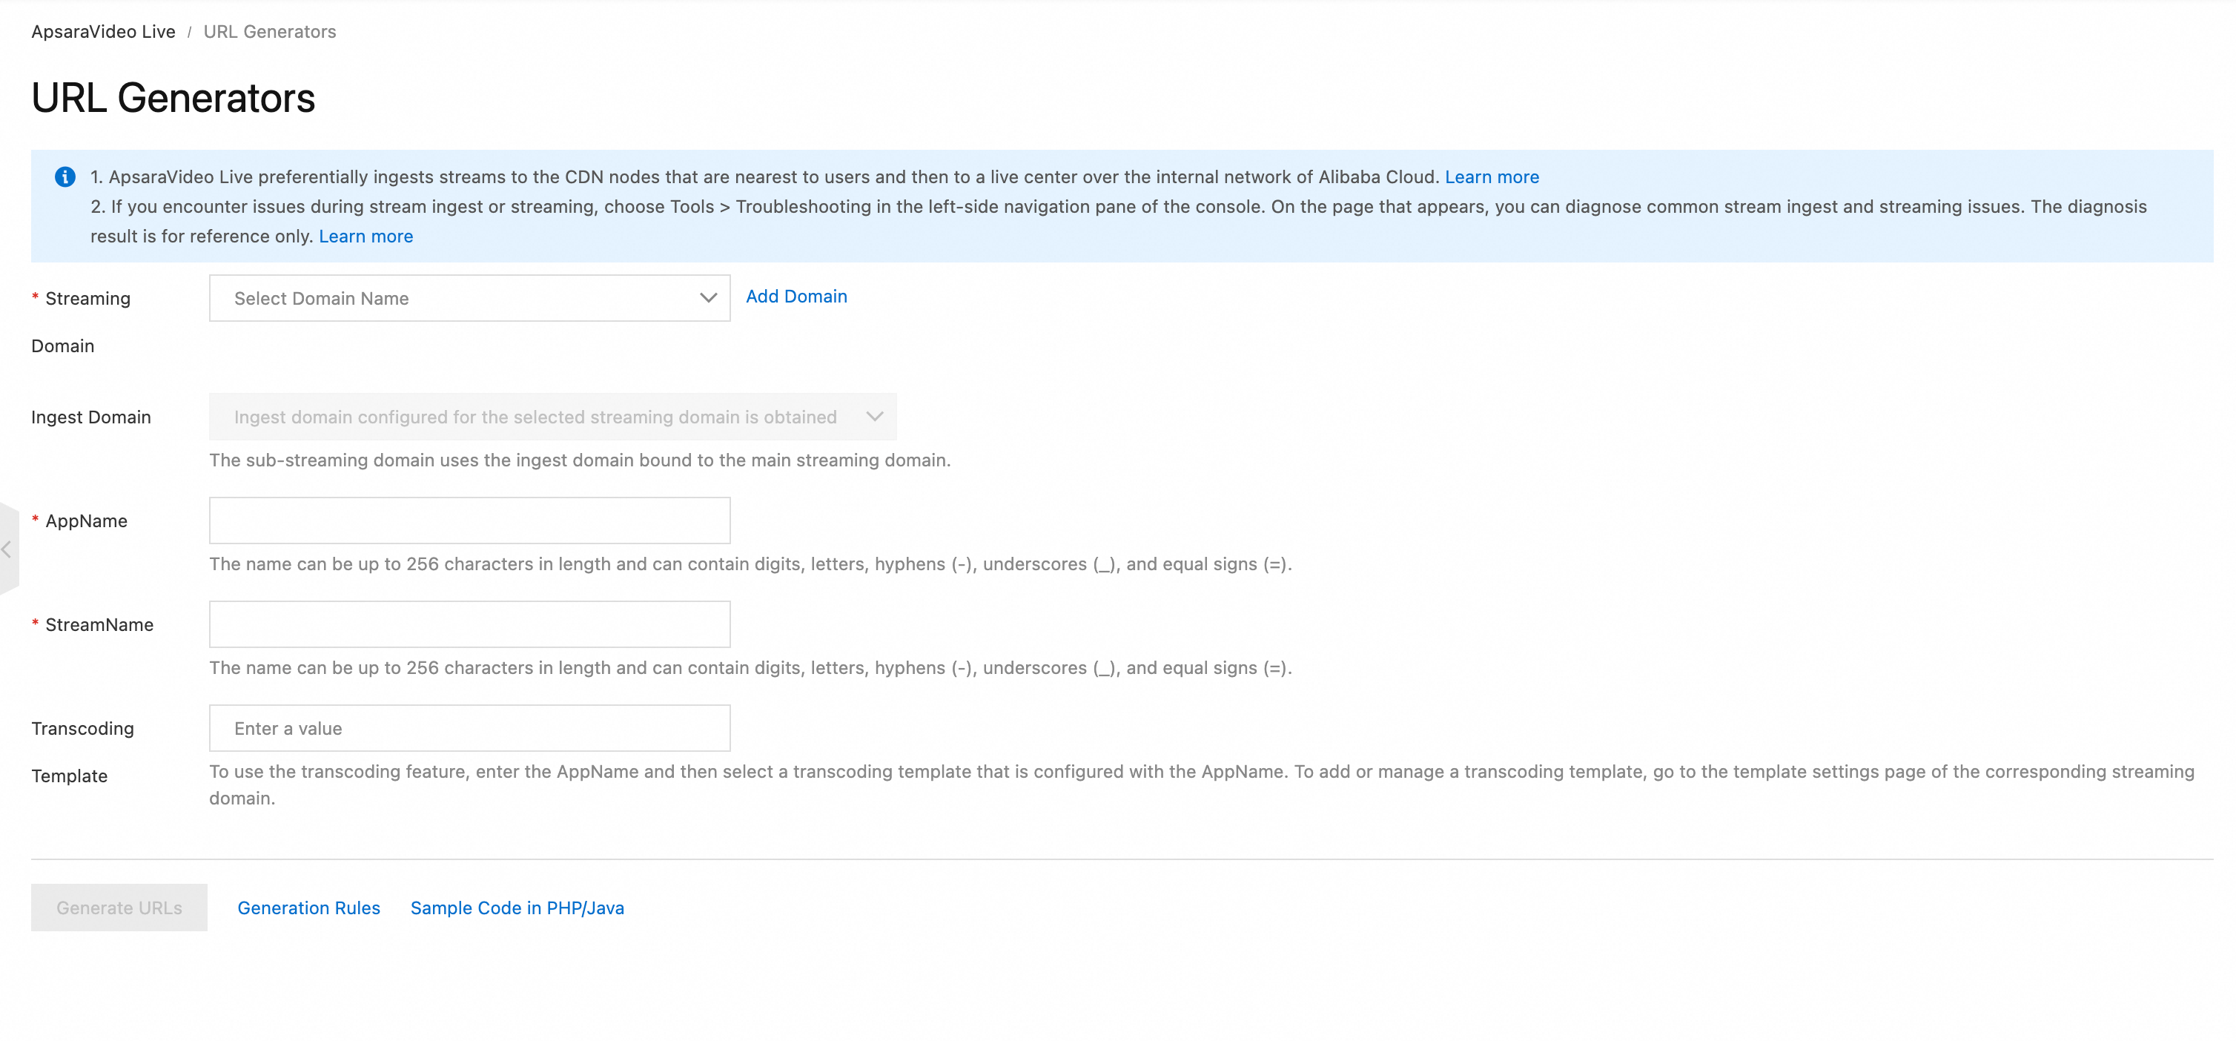The width and height of the screenshot is (2236, 1041).
Task: Click the URL Generators page heading
Action: 173,98
